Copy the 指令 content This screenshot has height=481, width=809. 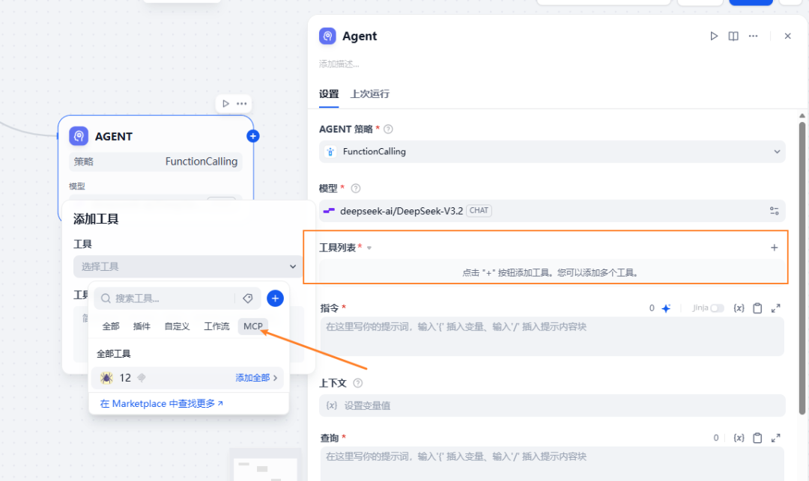757,308
